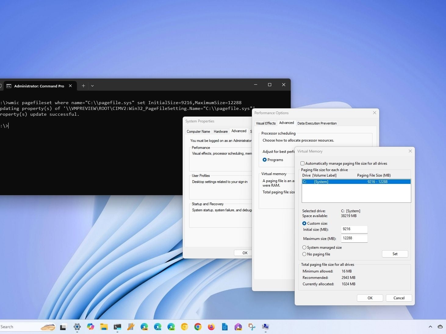The height and width of the screenshot is (334, 446).
Task: Select Advanced tab in Performance Options
Action: [x=287, y=123]
